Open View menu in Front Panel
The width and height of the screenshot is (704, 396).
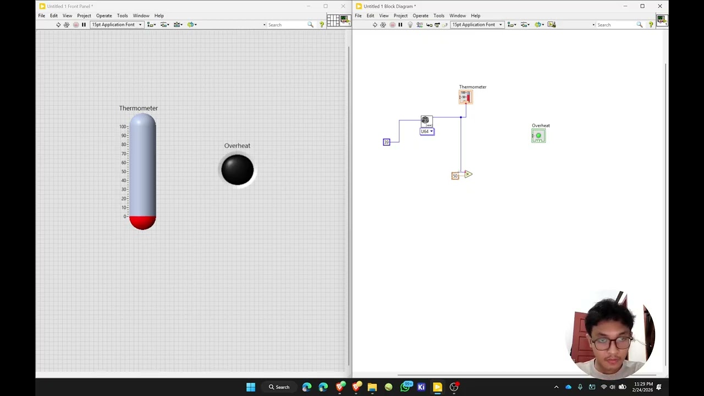click(67, 15)
